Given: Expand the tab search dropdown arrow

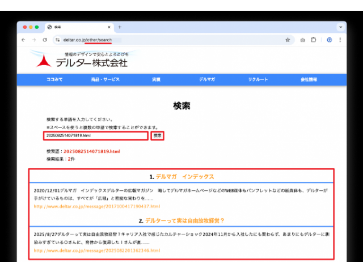Looking at the screenshot, I should 339,27.
